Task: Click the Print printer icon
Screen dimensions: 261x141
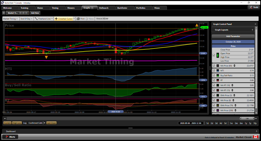Action: pyautogui.click(x=78, y=19)
